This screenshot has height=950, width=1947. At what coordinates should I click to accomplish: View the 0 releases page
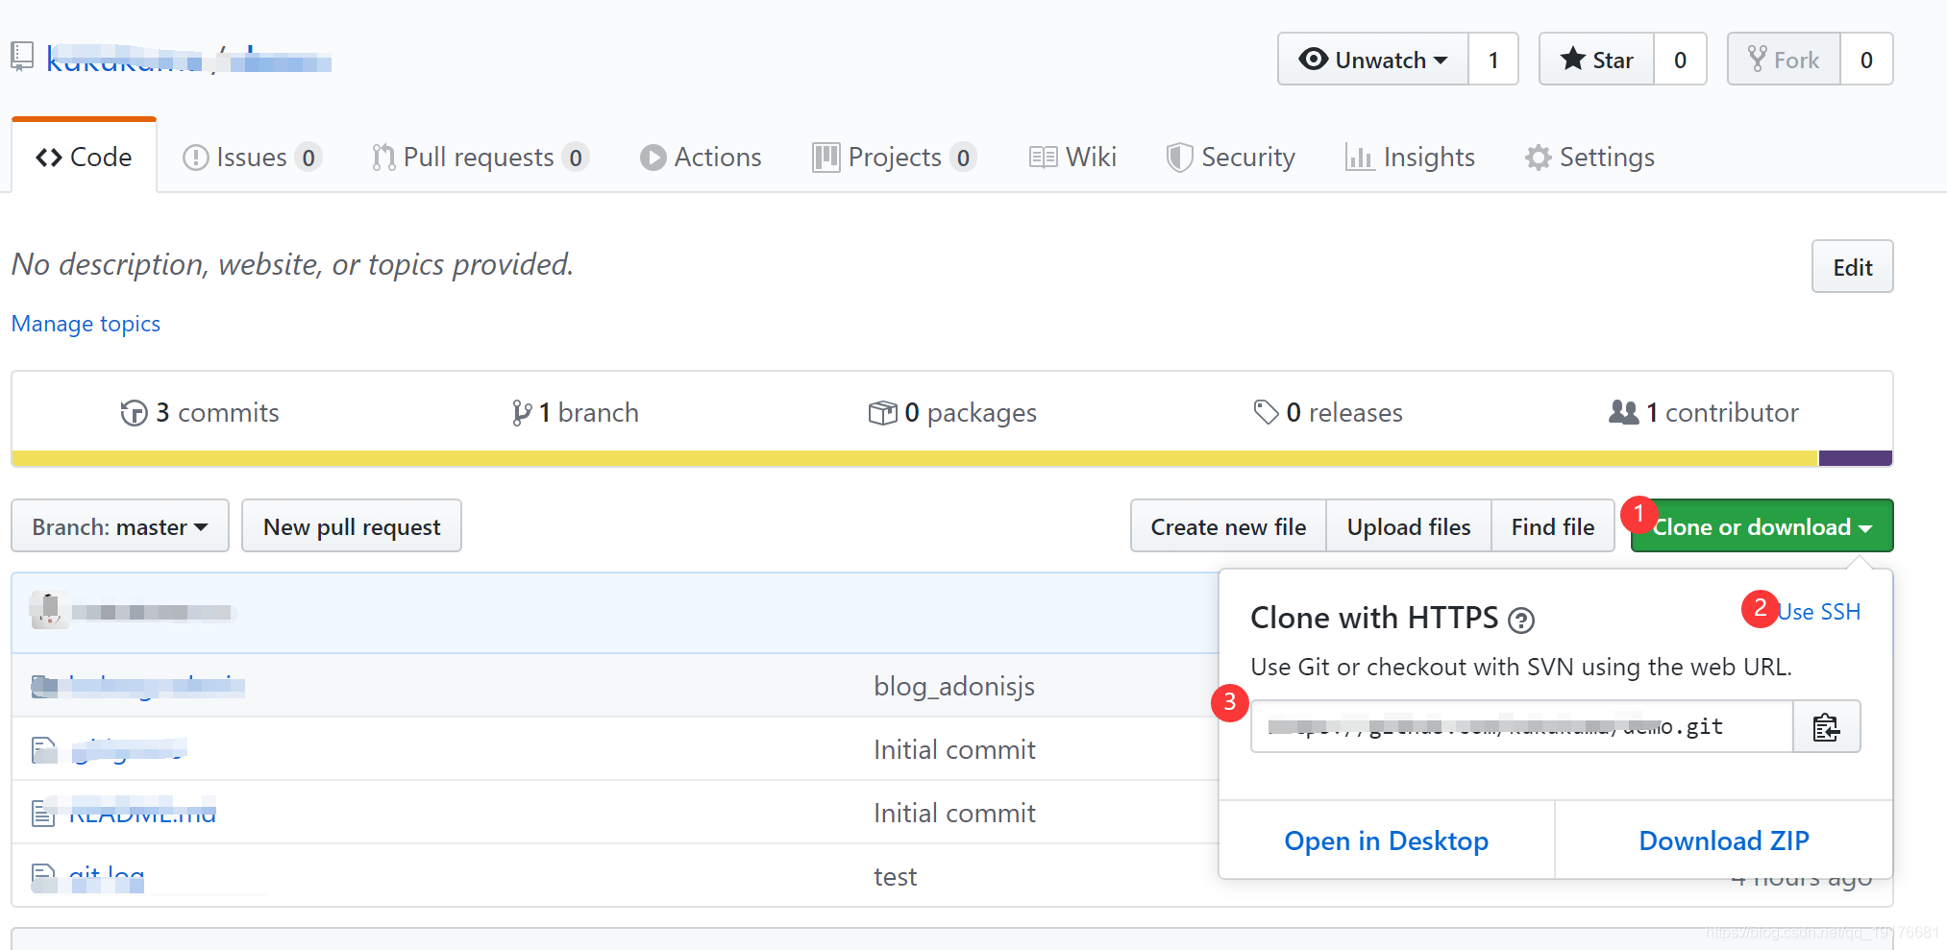[x=1328, y=413]
